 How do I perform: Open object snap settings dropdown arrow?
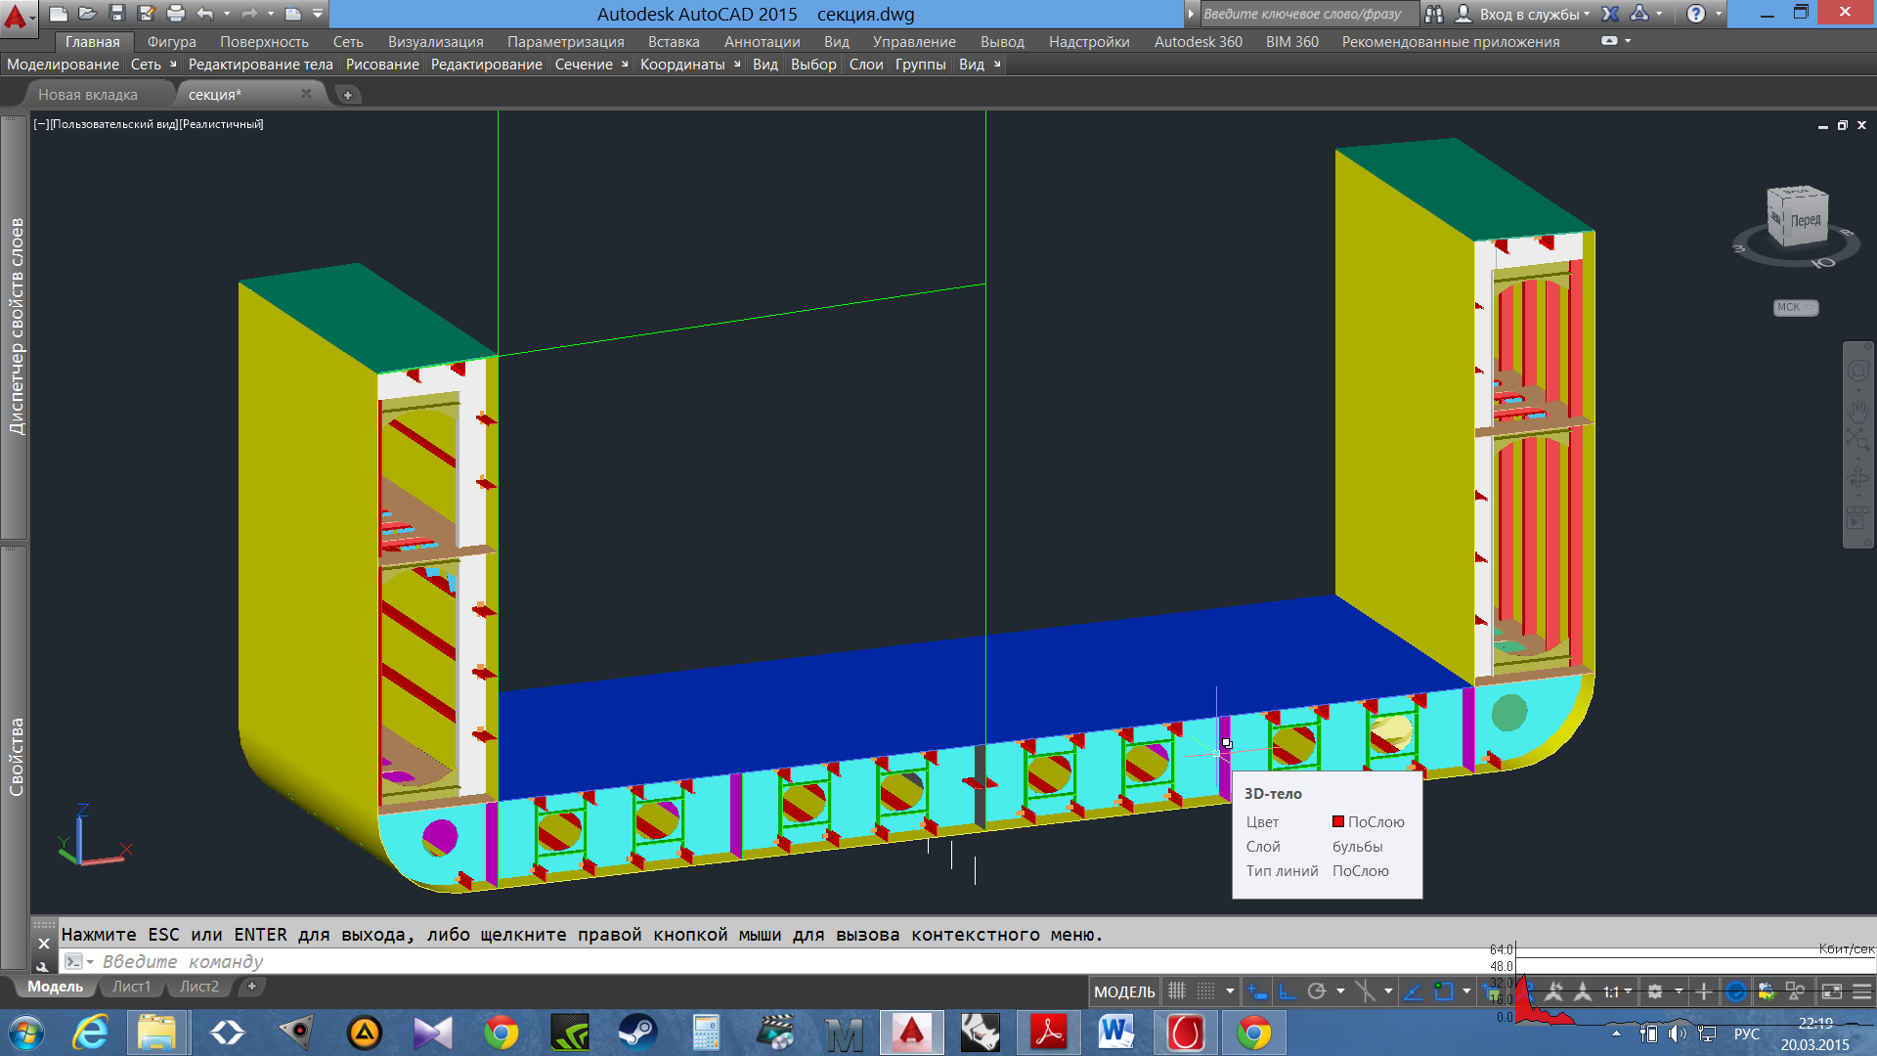[x=1466, y=991]
